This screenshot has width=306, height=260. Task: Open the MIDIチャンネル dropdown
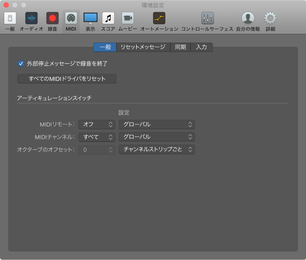pos(97,137)
